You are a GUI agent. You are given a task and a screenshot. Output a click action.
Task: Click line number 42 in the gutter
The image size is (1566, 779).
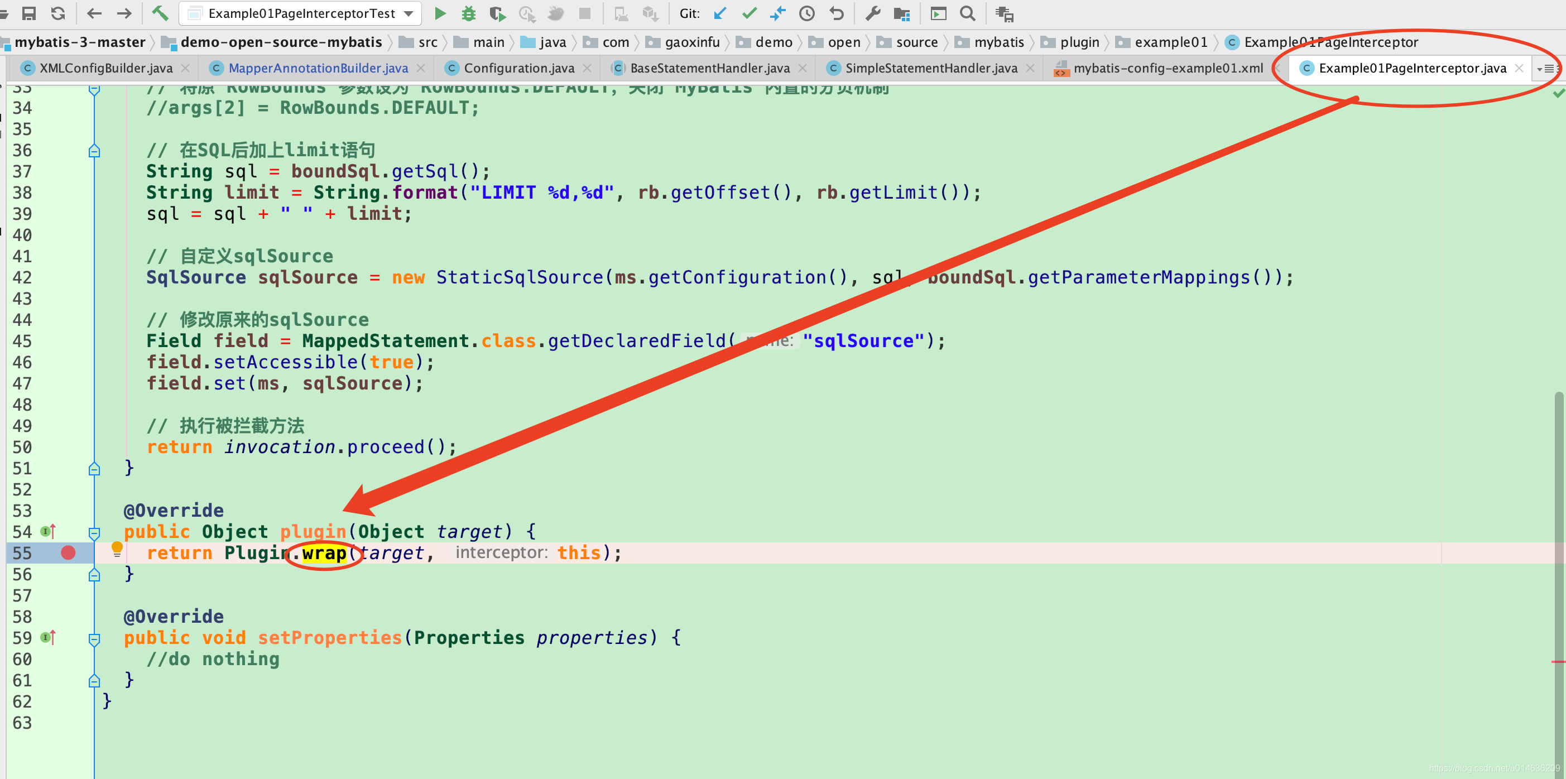[22, 277]
